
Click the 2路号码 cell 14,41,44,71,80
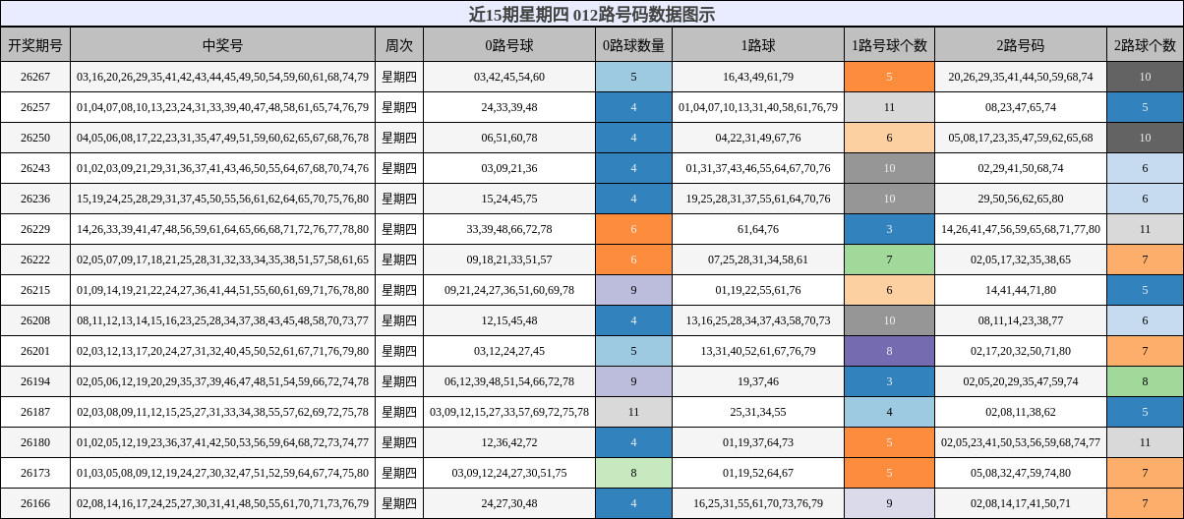[x=1021, y=290]
